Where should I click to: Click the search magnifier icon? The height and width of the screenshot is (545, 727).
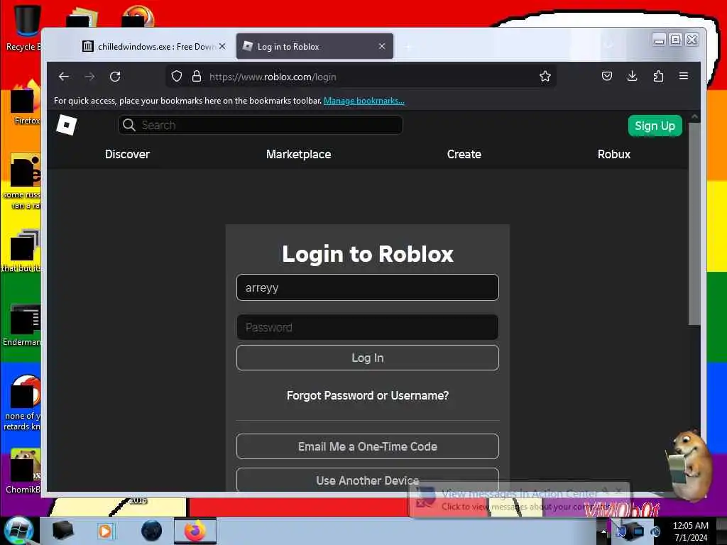coord(129,125)
